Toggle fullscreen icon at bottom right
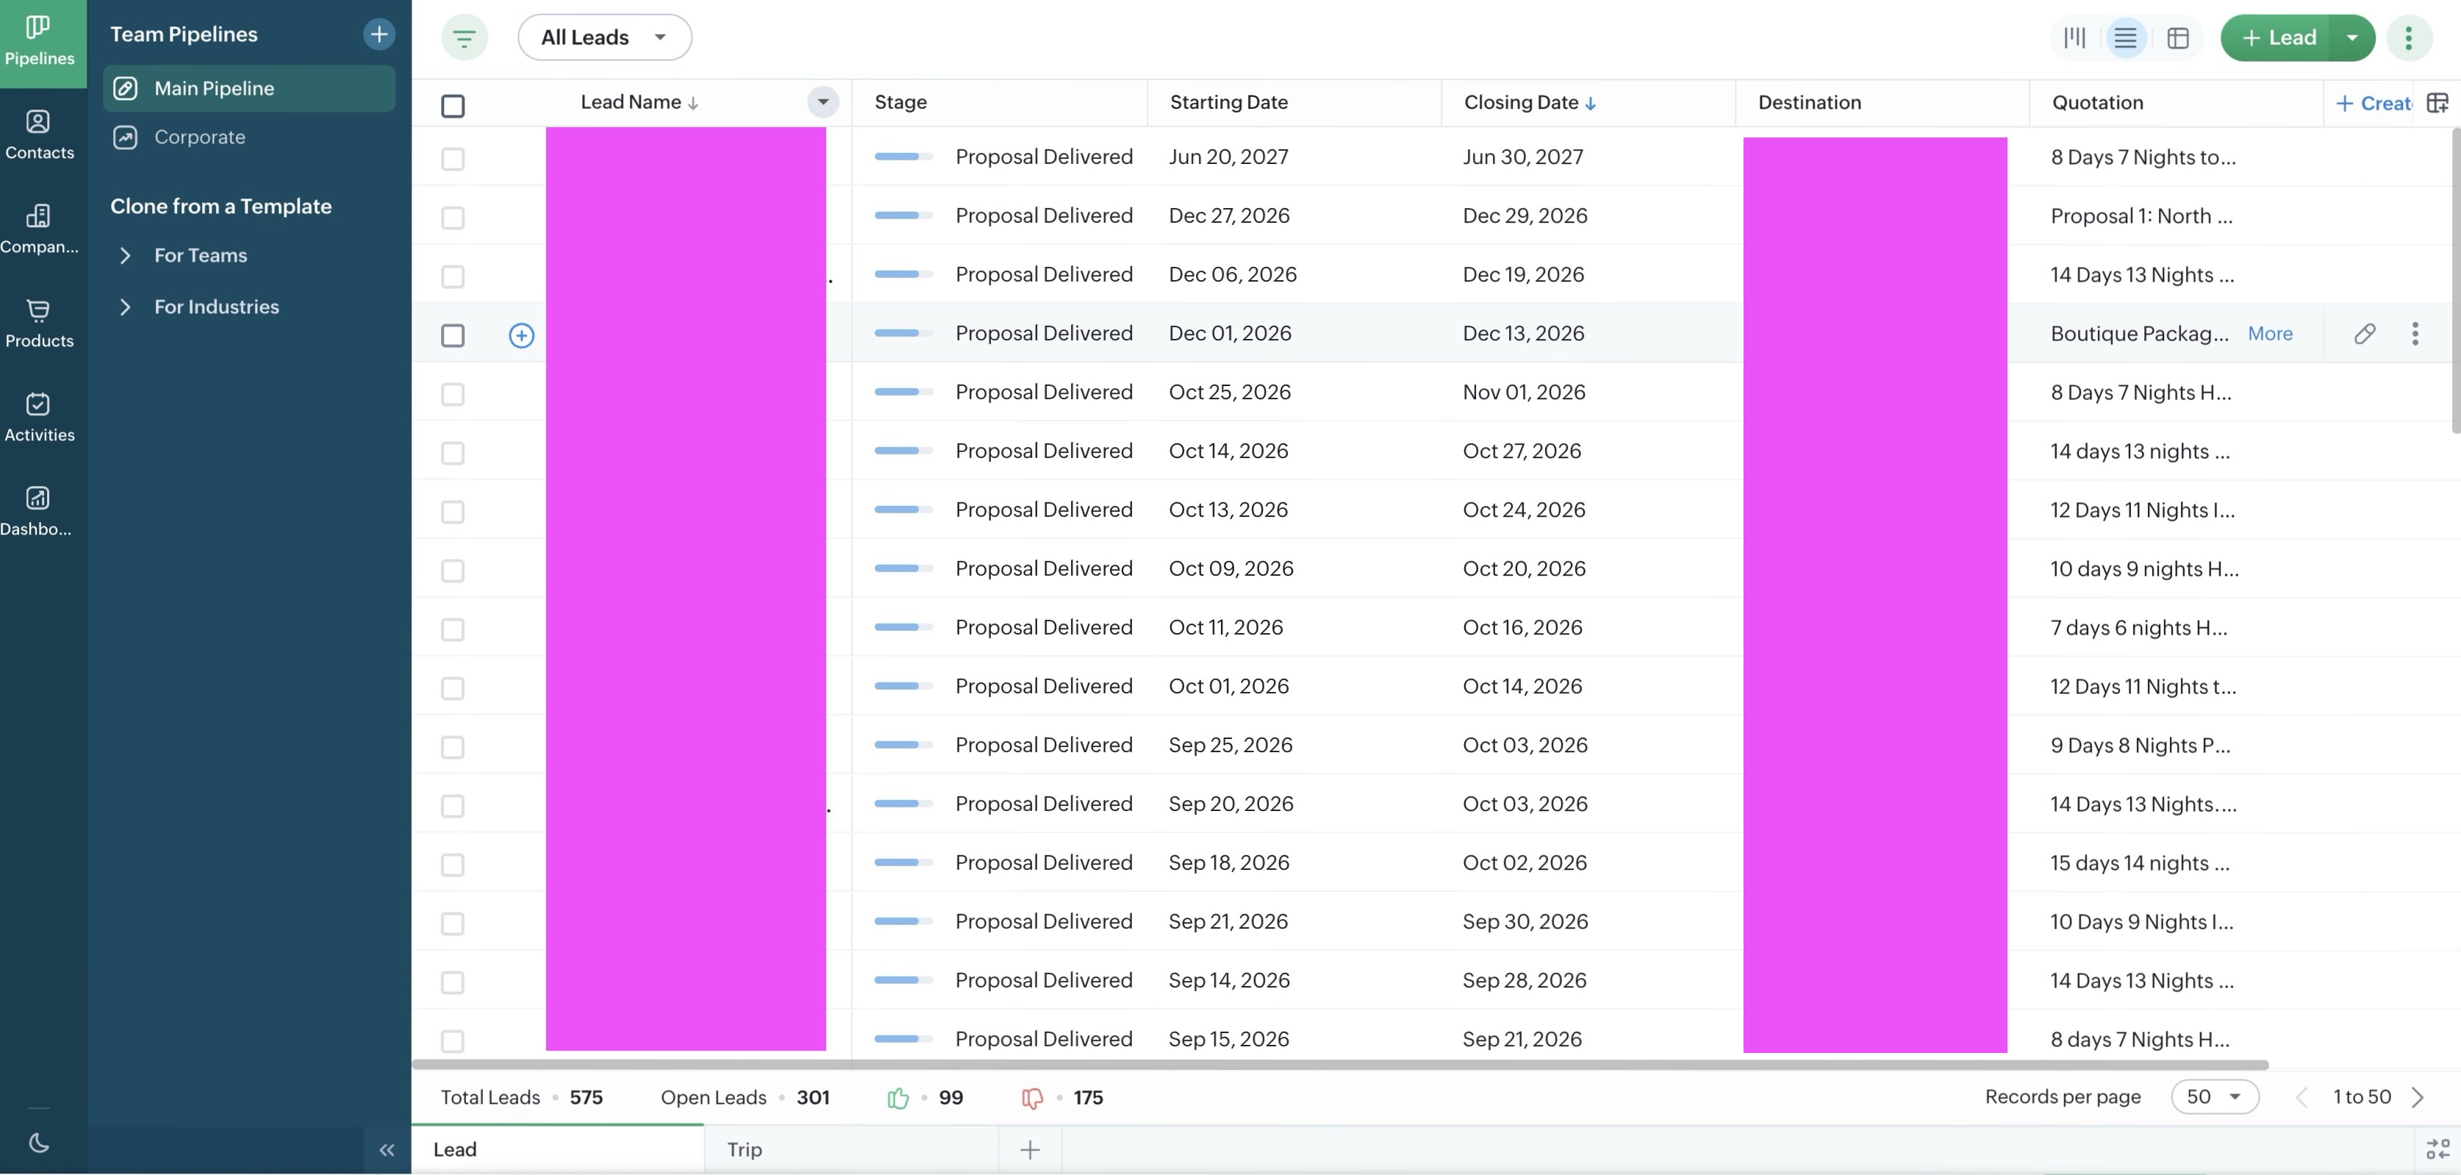The width and height of the screenshot is (2461, 1175). click(x=2437, y=1149)
